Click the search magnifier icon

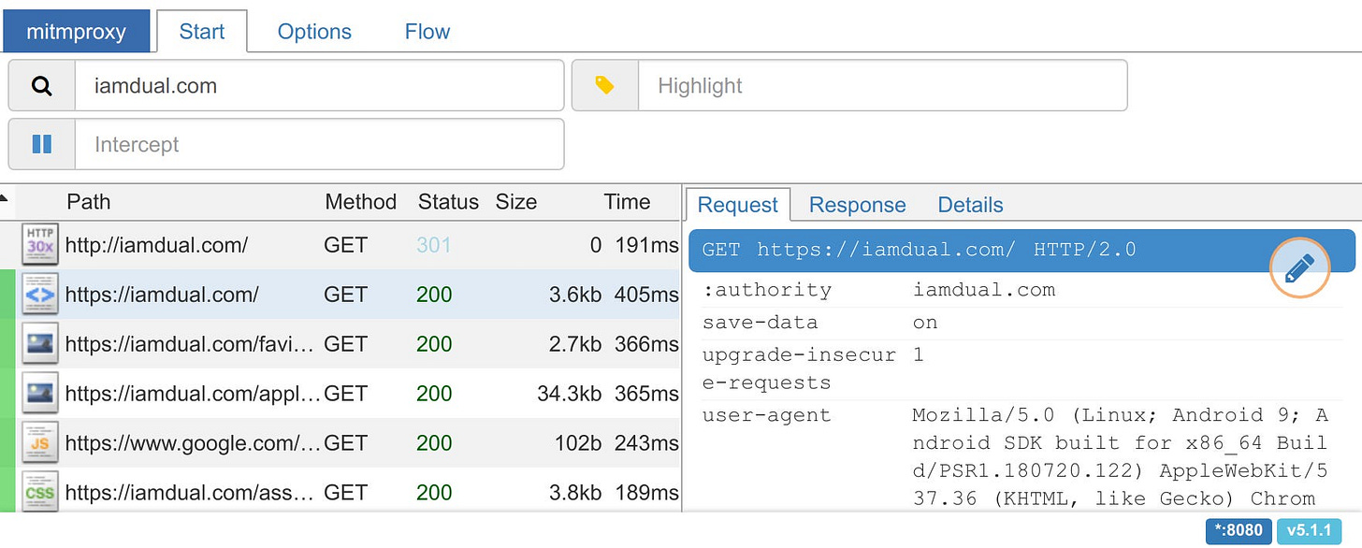41,86
